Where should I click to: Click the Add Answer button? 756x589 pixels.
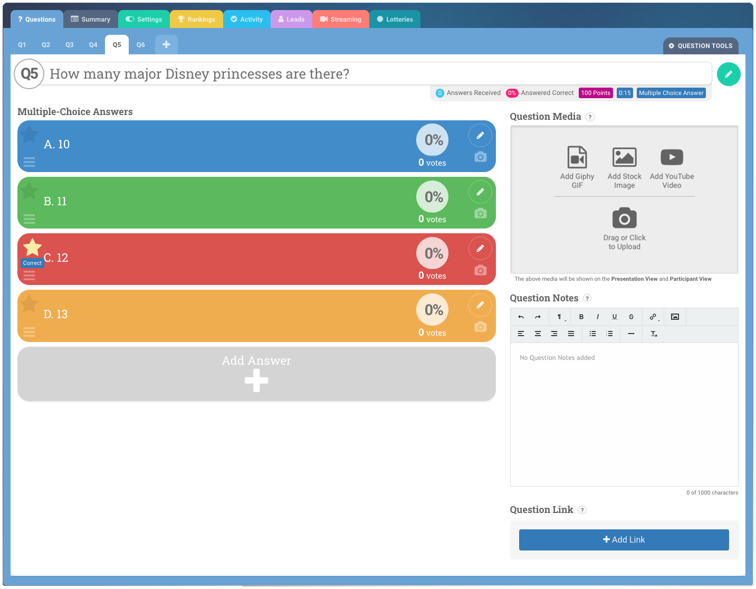256,374
